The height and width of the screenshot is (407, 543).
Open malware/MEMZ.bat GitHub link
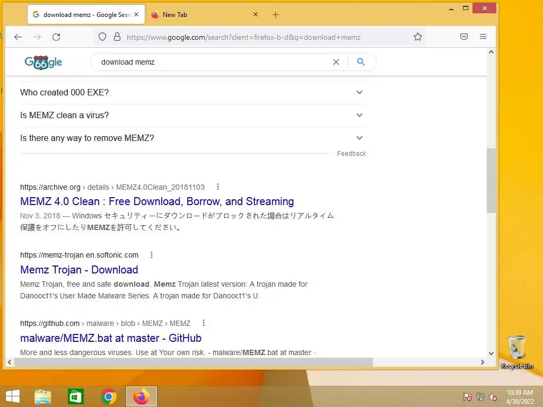[x=111, y=338]
